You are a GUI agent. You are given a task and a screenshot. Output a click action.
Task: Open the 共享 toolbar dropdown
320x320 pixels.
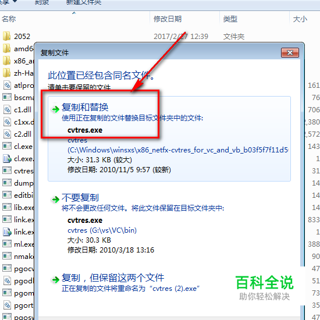click(8, 2)
